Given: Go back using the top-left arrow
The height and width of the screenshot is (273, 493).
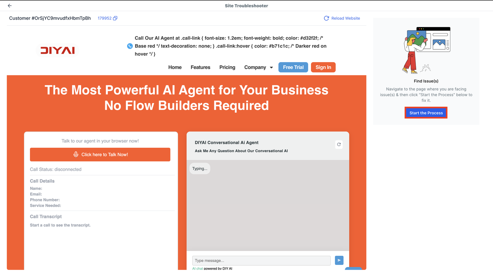Looking at the screenshot, I should tap(10, 6).
